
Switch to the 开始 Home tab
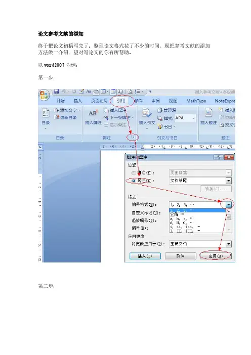[61, 101]
